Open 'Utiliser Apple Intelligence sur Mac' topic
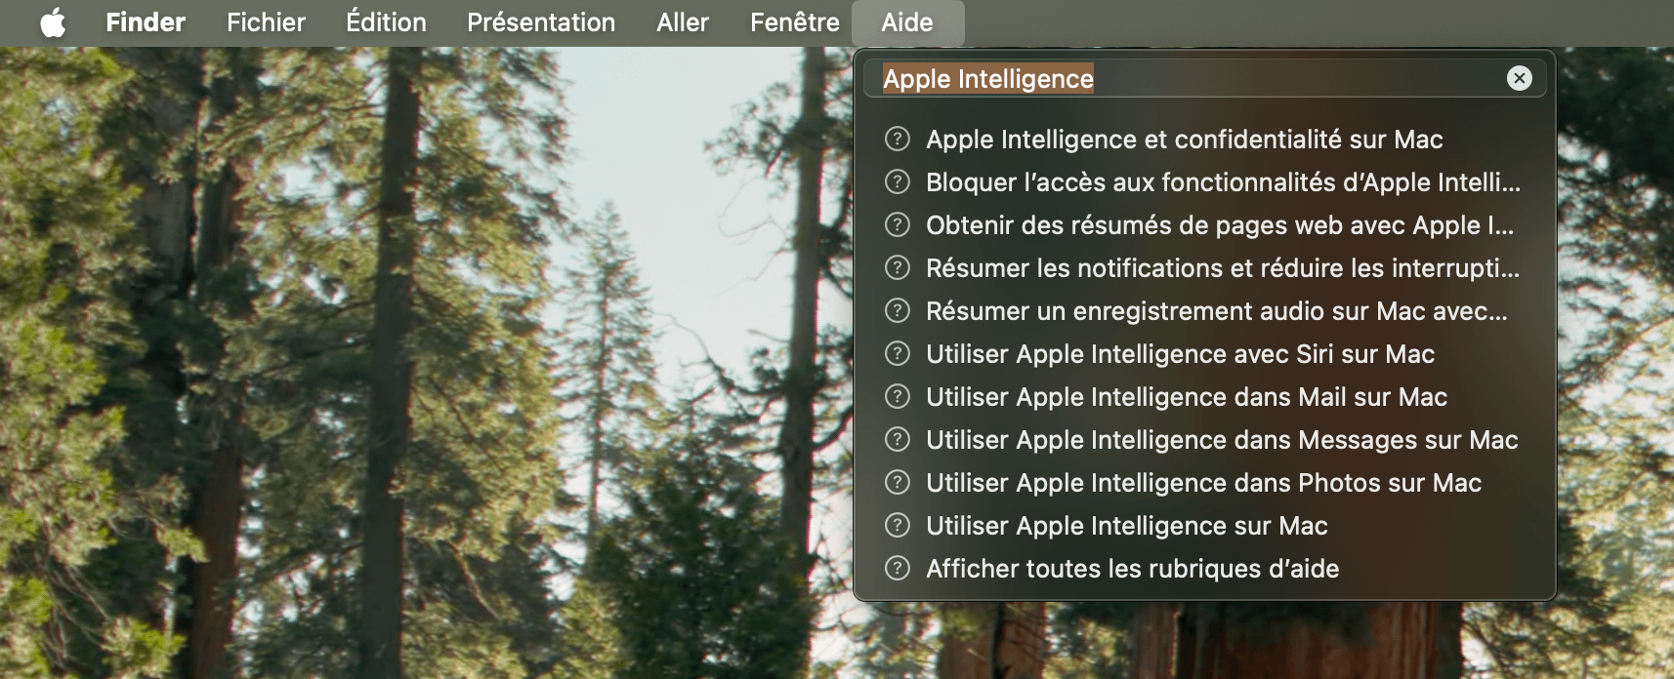The height and width of the screenshot is (679, 1674). coord(1203,526)
